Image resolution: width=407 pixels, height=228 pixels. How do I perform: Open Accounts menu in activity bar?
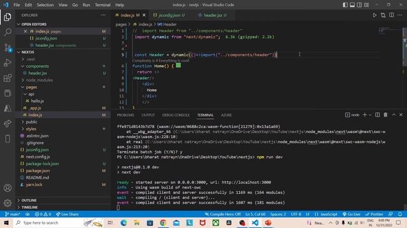(8, 188)
